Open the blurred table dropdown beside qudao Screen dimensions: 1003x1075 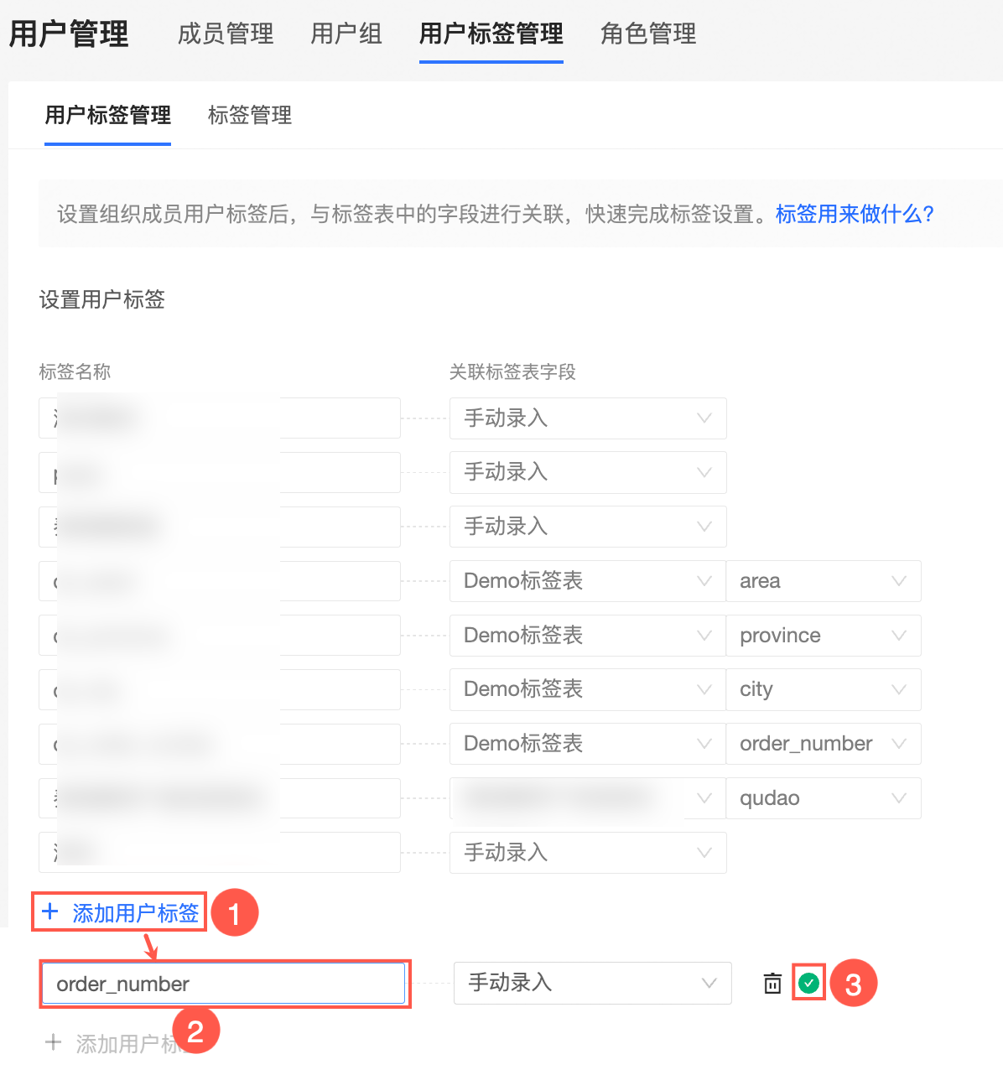pyautogui.click(x=588, y=798)
